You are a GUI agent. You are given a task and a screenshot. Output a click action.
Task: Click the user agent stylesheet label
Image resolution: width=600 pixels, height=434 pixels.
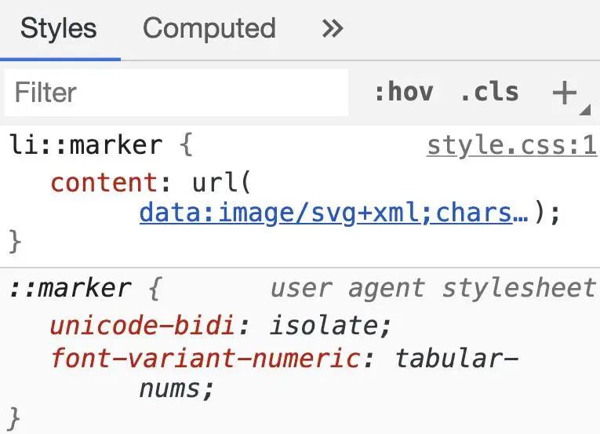pos(433,289)
